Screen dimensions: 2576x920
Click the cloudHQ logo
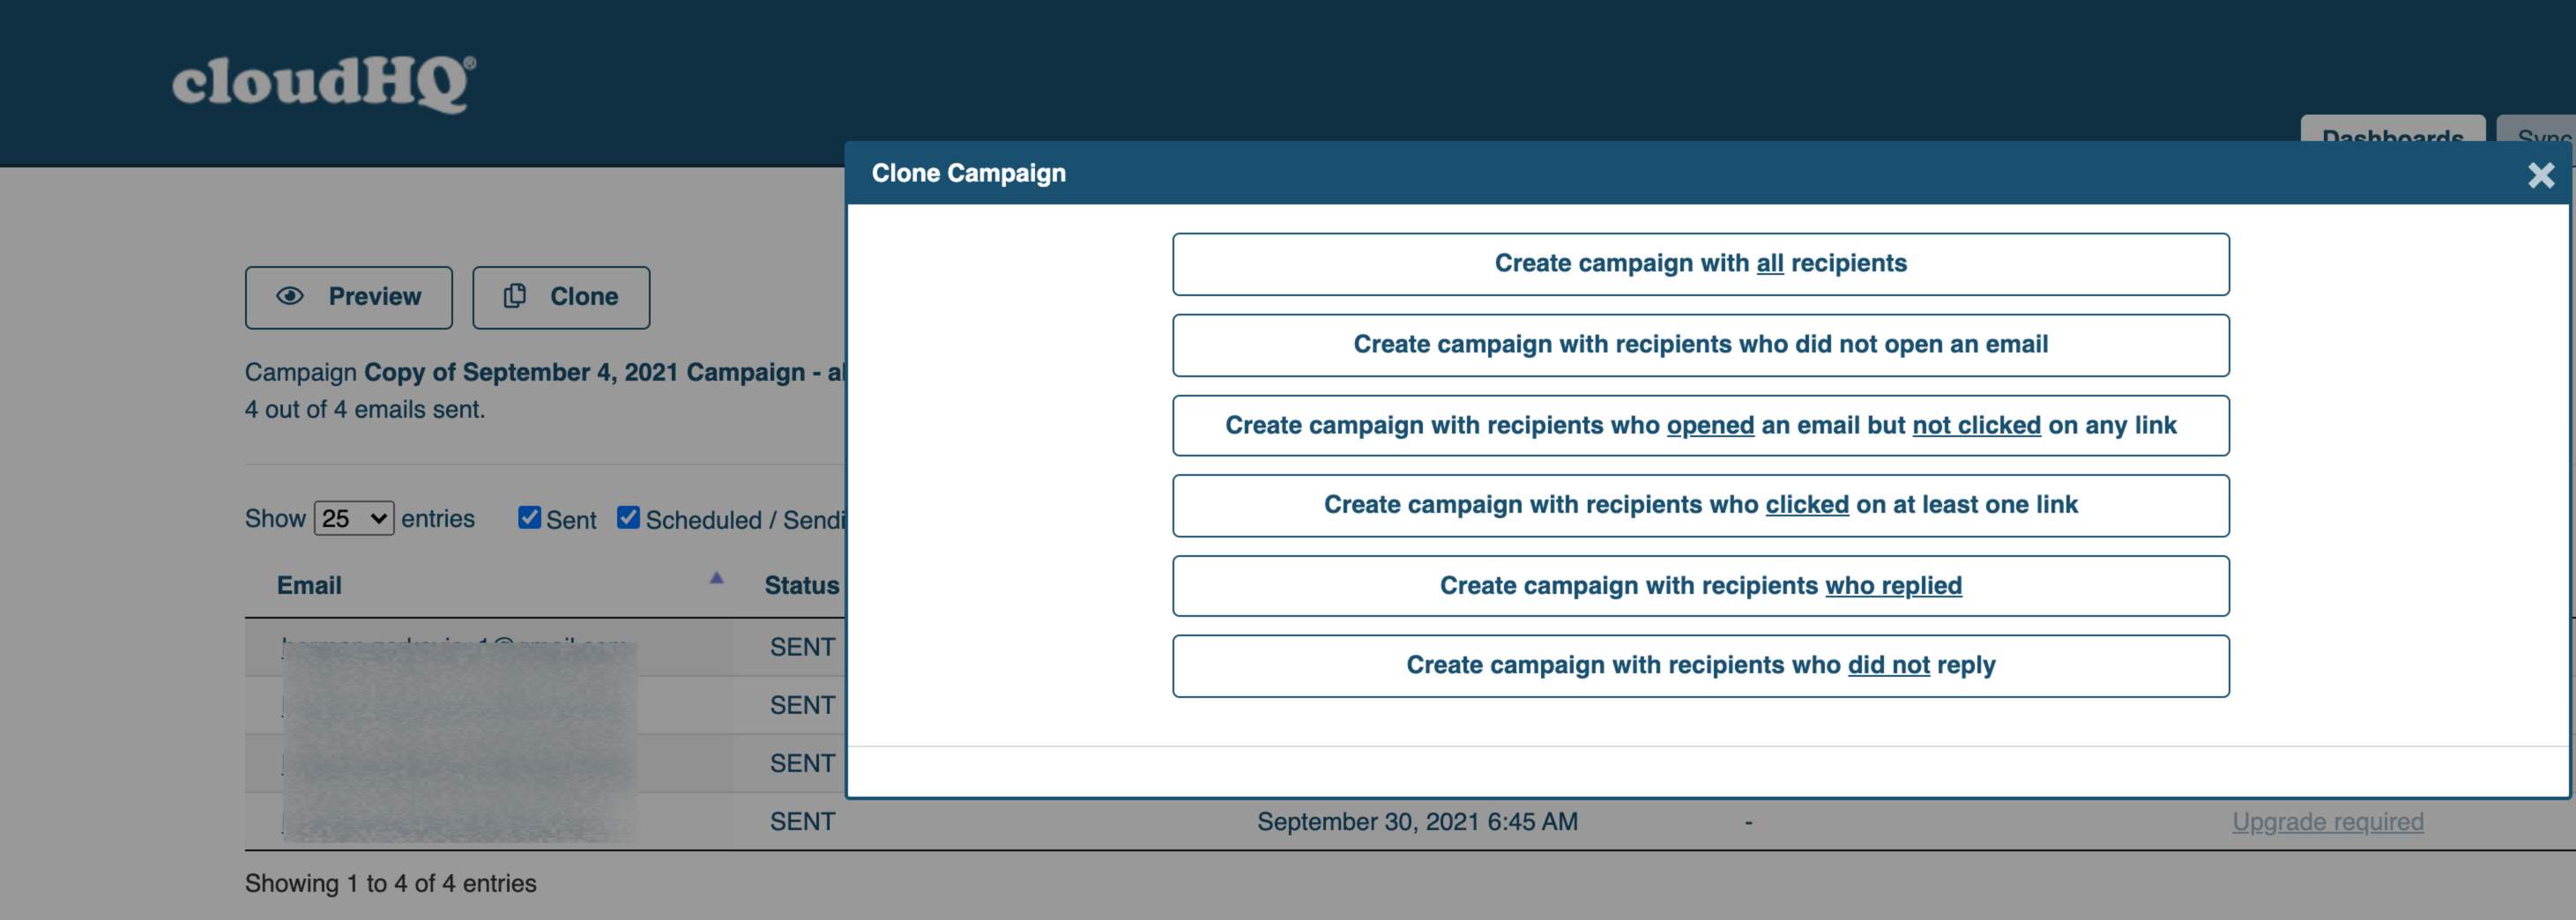click(x=323, y=83)
